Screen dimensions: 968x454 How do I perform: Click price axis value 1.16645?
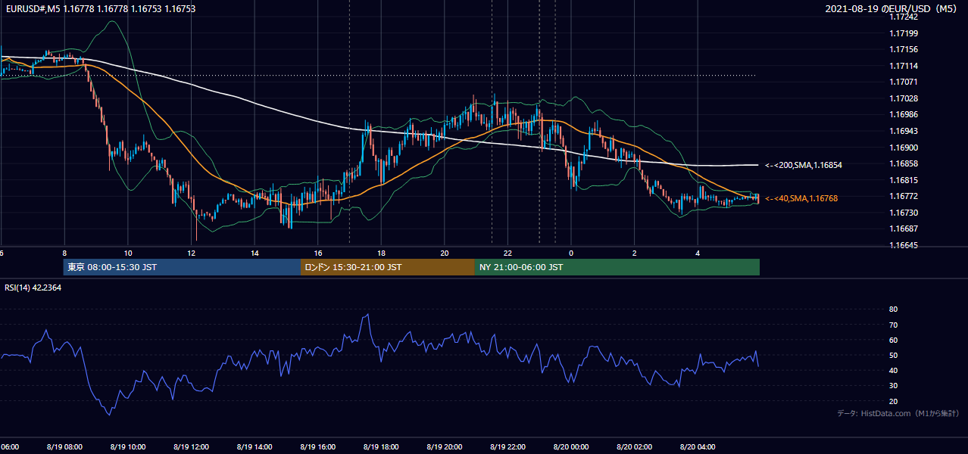coord(903,245)
